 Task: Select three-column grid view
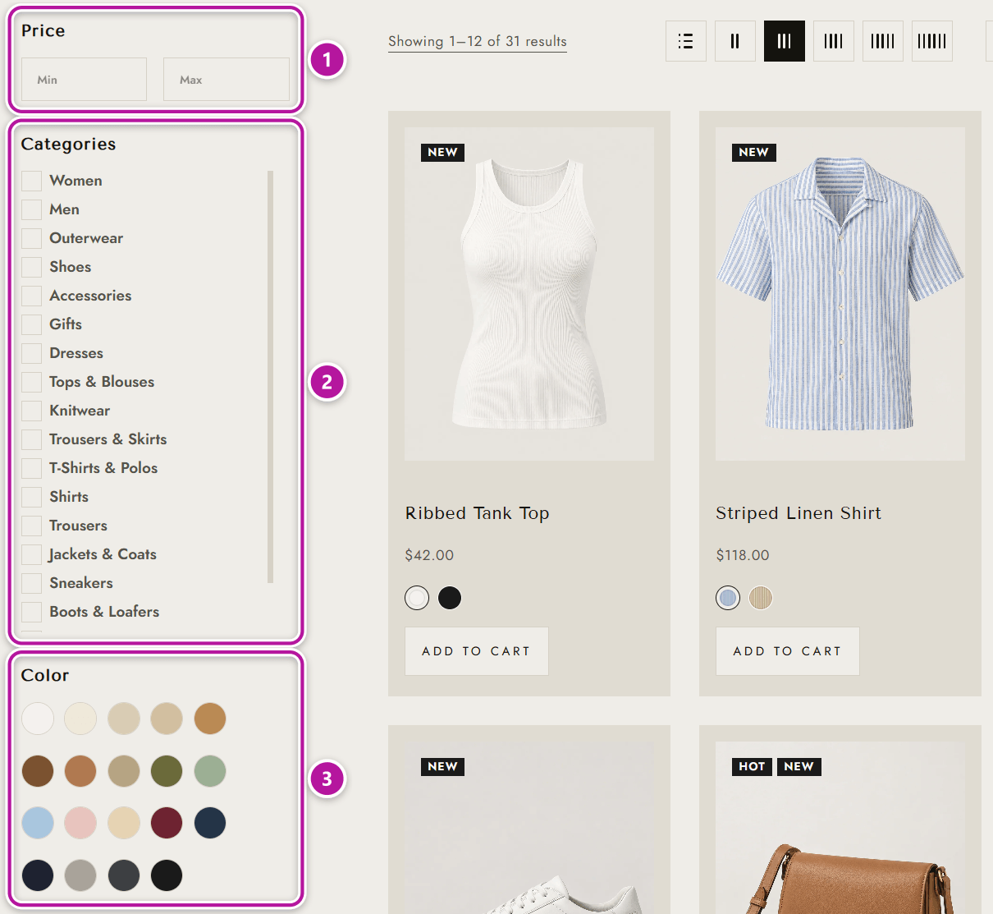pyautogui.click(x=785, y=41)
